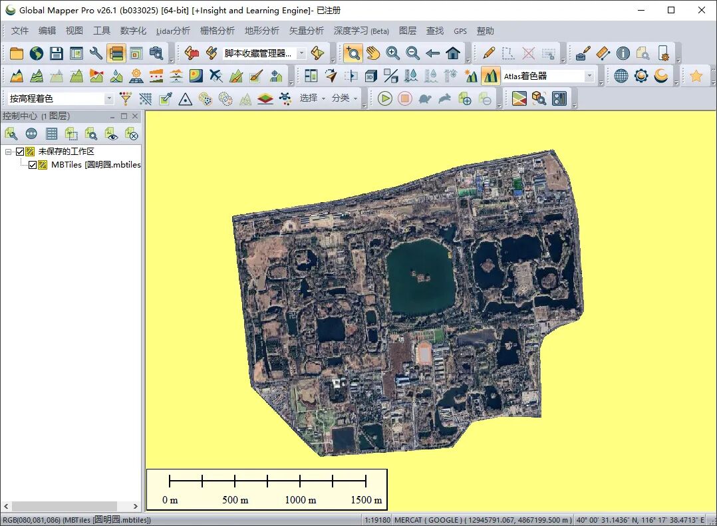Collapse the 未保存的工作区 tree node

pos(8,152)
